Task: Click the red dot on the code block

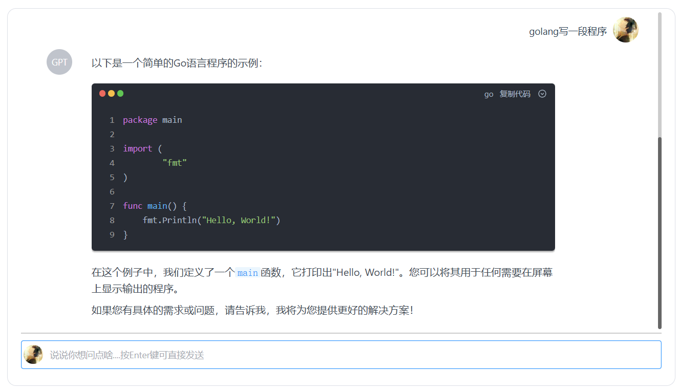Action: click(102, 93)
